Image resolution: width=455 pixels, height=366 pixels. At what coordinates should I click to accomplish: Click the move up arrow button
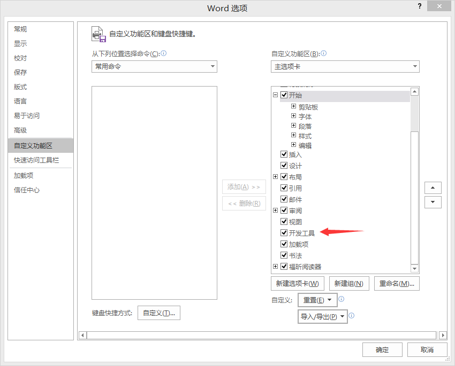tap(433, 188)
